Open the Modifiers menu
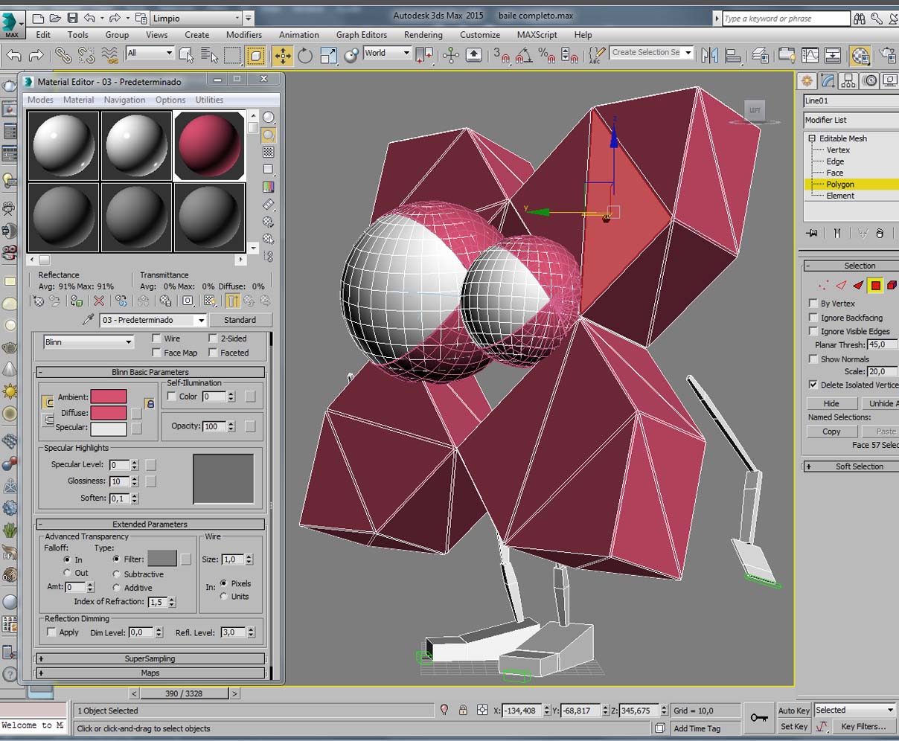The height and width of the screenshot is (741, 899). [x=243, y=35]
